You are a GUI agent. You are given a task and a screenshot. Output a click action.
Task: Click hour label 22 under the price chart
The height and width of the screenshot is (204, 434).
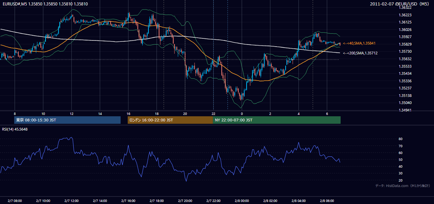click(213, 113)
